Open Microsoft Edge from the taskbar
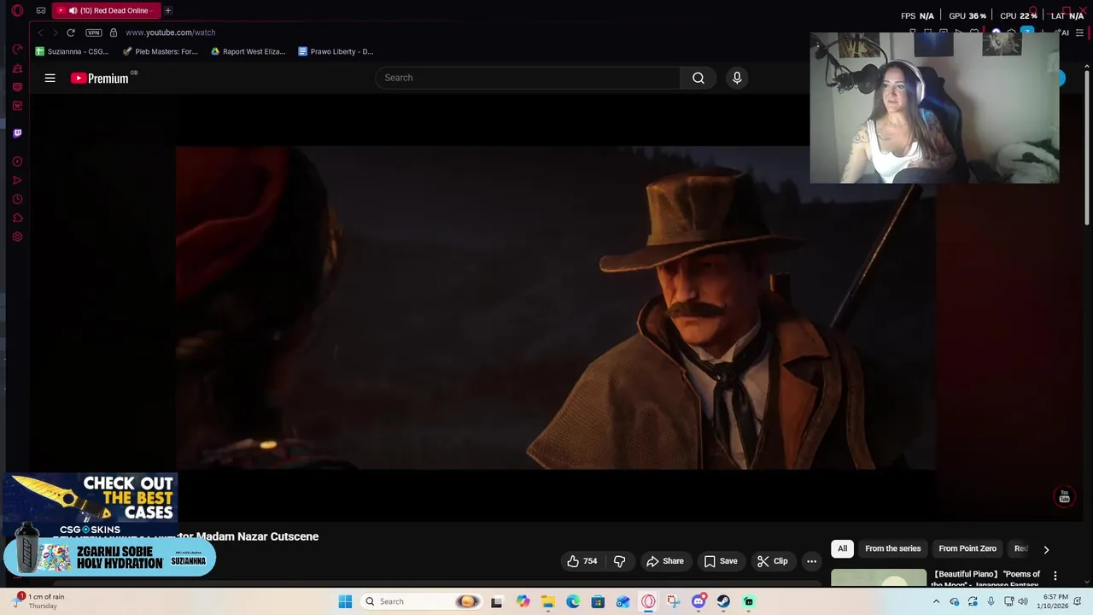Screen dimensions: 1093x615 573,601
